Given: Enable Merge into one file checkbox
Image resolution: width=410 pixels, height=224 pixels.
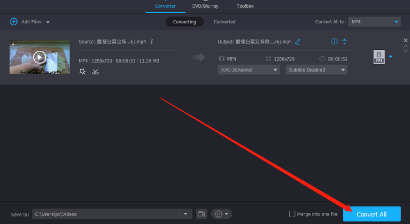Looking at the screenshot, I should coord(292,214).
